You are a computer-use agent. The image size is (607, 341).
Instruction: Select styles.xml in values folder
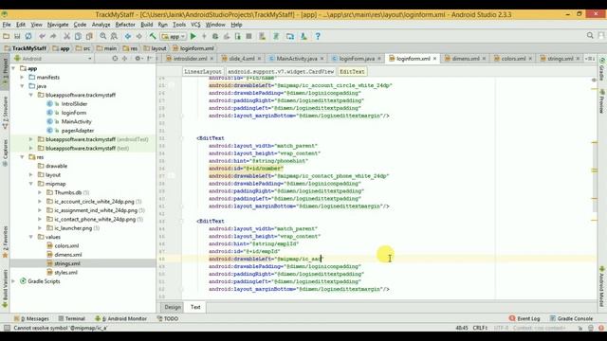(65, 273)
